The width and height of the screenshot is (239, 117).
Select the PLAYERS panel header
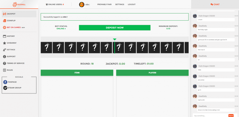[152, 73]
